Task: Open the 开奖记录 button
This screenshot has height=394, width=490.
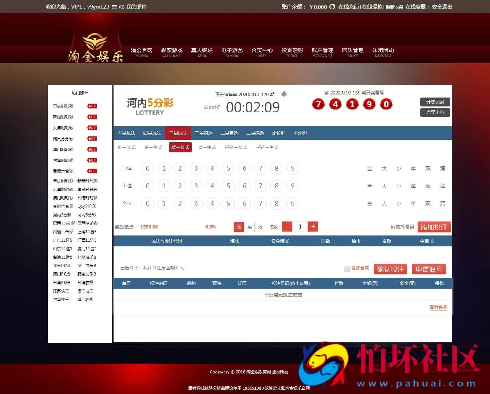Action: tap(435, 102)
